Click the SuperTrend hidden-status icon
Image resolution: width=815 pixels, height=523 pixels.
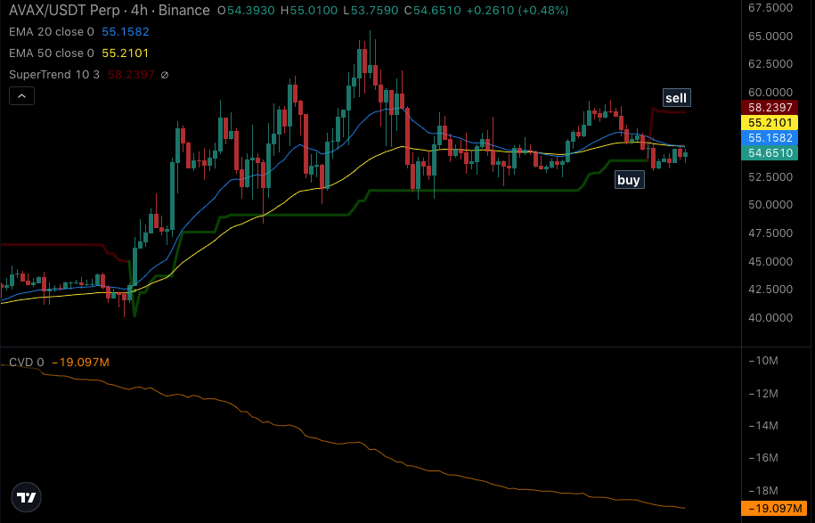pos(165,75)
